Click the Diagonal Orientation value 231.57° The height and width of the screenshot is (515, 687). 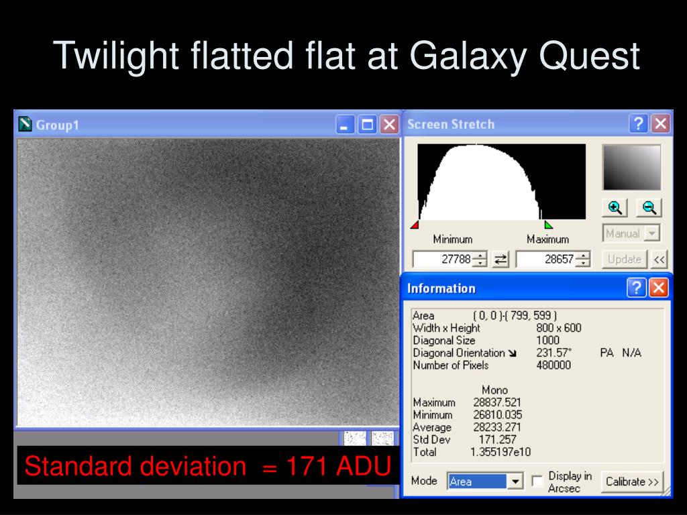(x=553, y=353)
